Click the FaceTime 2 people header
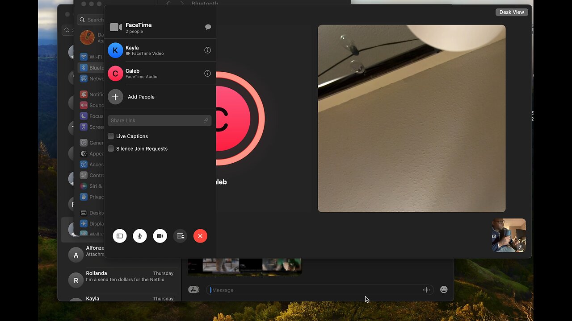 [139, 28]
